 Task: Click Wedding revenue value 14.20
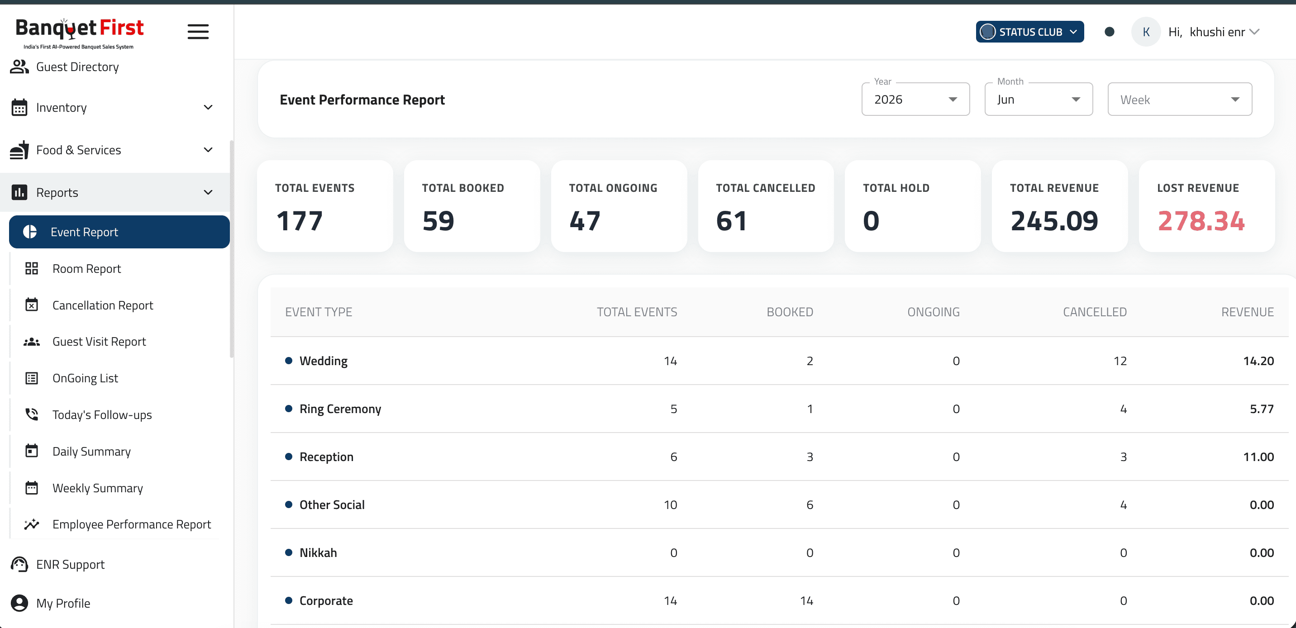[x=1258, y=361]
